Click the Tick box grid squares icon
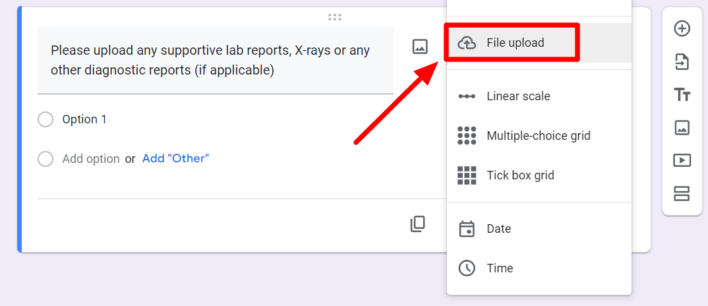708x306 pixels. click(467, 175)
